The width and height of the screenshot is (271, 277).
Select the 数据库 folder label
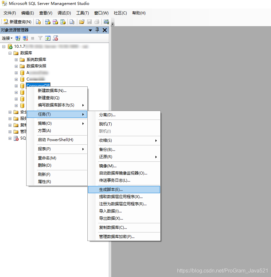point(26,53)
